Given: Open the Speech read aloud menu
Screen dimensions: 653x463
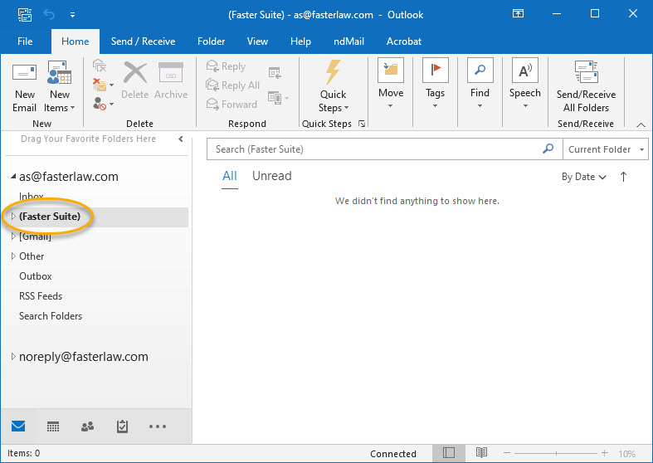Looking at the screenshot, I should coord(524,84).
